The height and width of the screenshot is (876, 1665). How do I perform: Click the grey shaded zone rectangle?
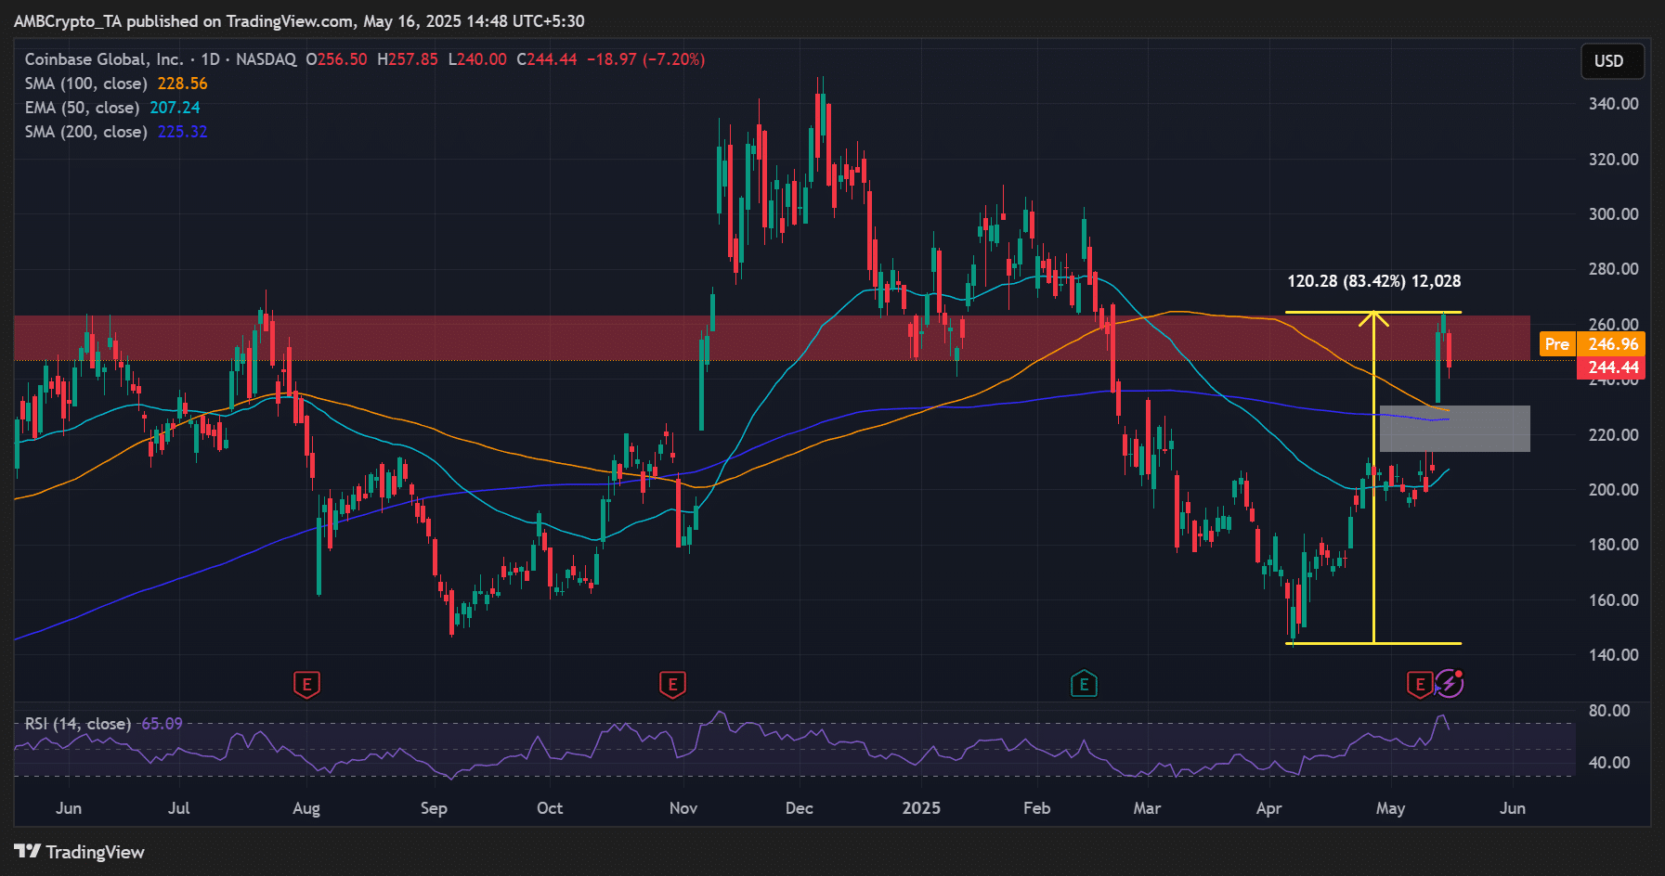pos(1454,429)
